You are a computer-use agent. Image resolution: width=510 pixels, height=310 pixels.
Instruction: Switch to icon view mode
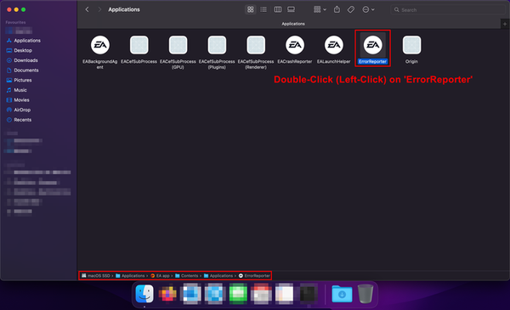coord(250,9)
